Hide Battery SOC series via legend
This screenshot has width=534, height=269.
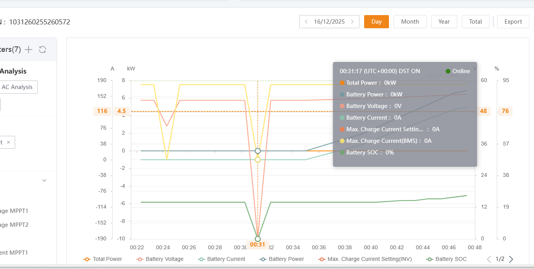point(446,259)
